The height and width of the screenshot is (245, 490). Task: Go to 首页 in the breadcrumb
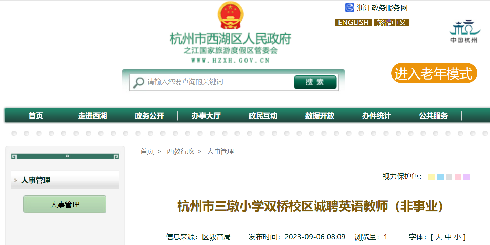147,151
